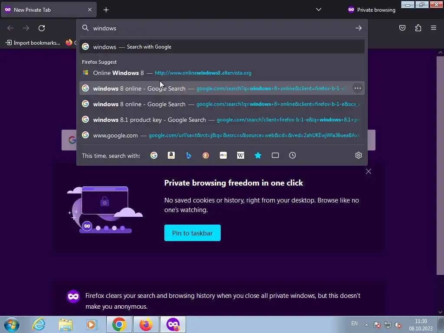
Task: Click the Firefox bookmark icon in bookmarks toolbar
Action: 69,42
